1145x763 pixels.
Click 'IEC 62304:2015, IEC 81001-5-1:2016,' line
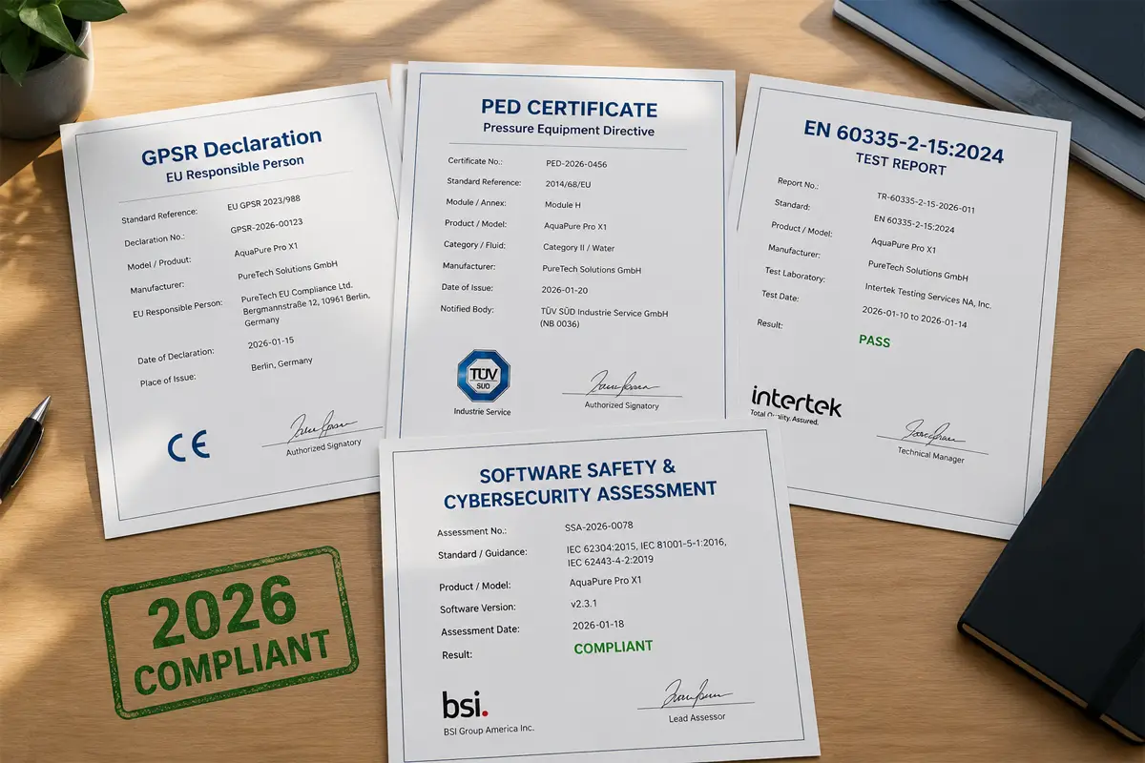646,547
